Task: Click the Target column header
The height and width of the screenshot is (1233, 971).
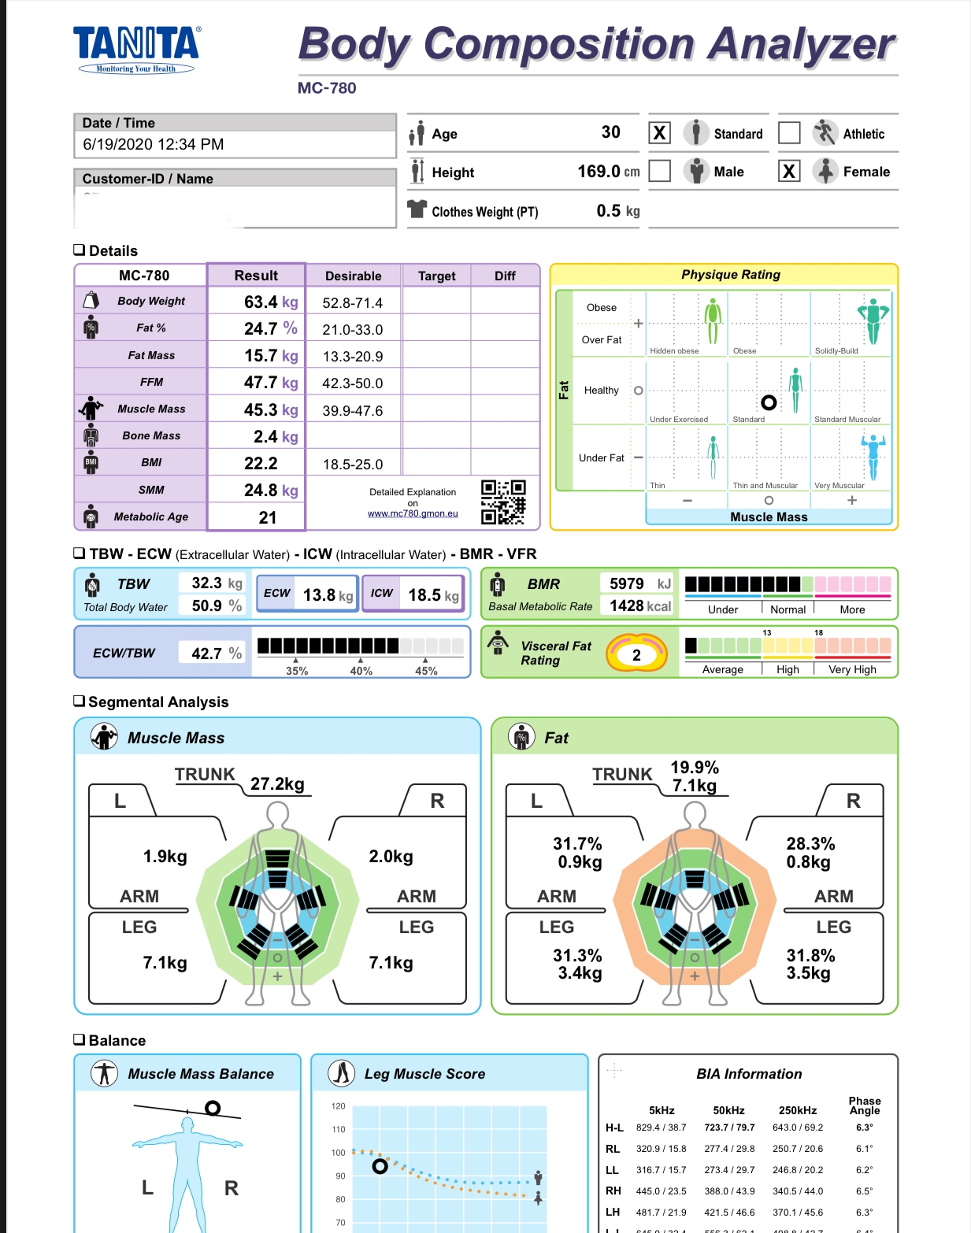Action: [x=437, y=276]
